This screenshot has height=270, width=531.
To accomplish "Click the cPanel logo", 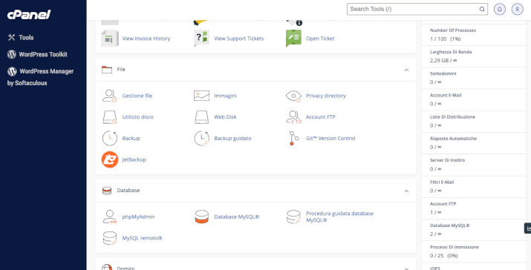I will (x=29, y=15).
